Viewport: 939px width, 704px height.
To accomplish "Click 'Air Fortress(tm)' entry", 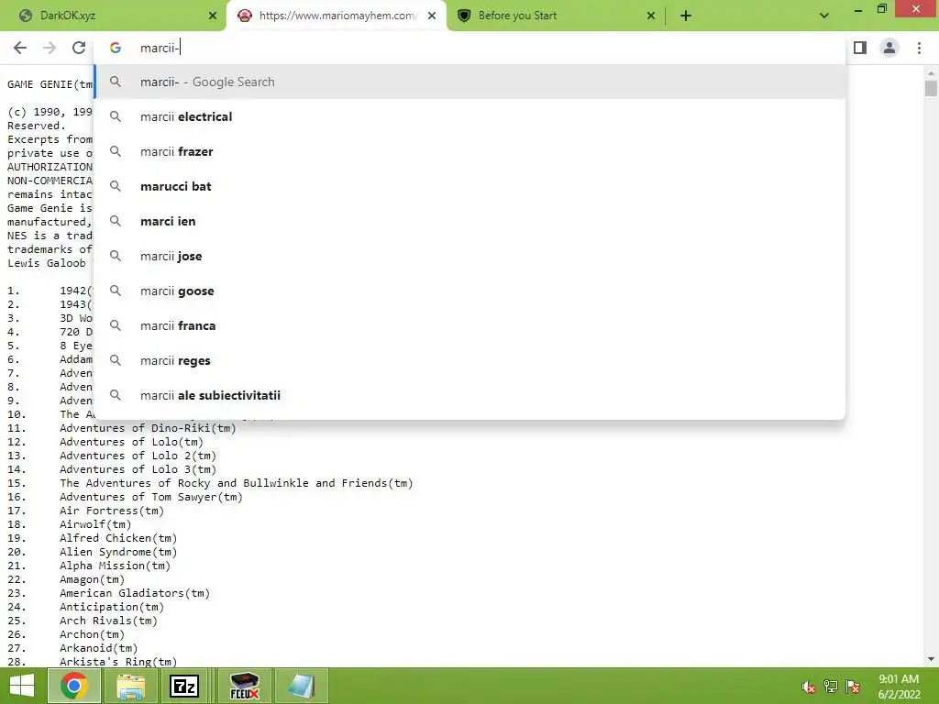I will point(111,511).
